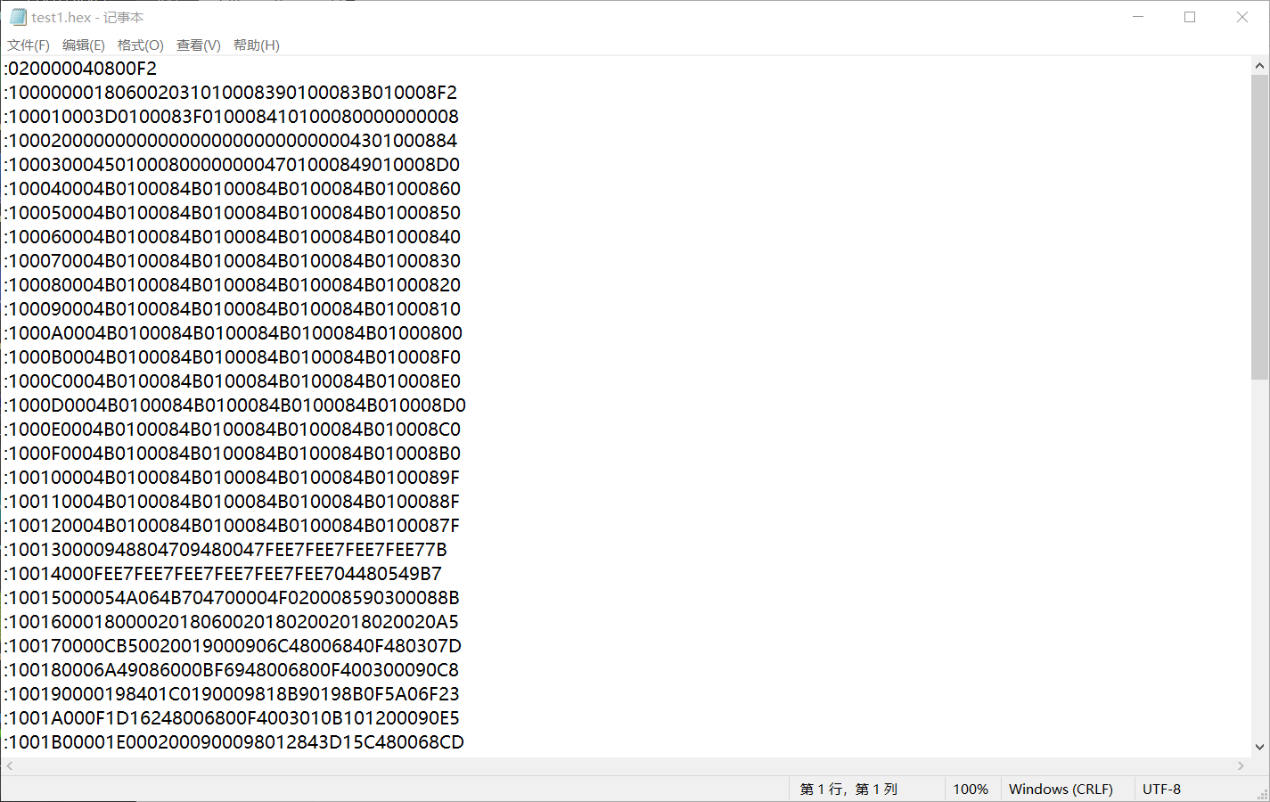Open the 帮助(H) menu

click(257, 45)
